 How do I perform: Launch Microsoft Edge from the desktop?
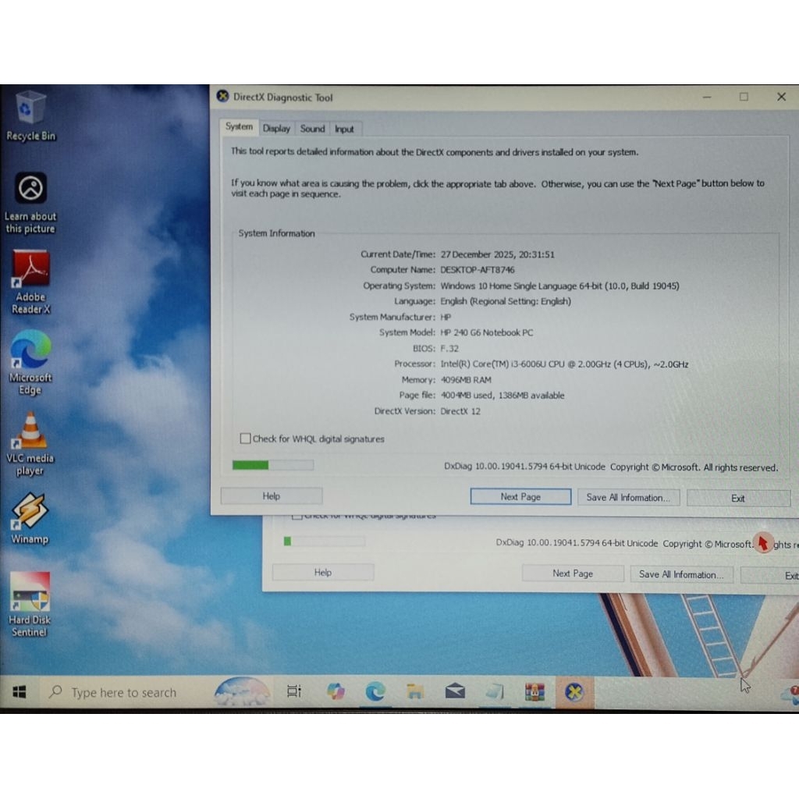click(30, 350)
